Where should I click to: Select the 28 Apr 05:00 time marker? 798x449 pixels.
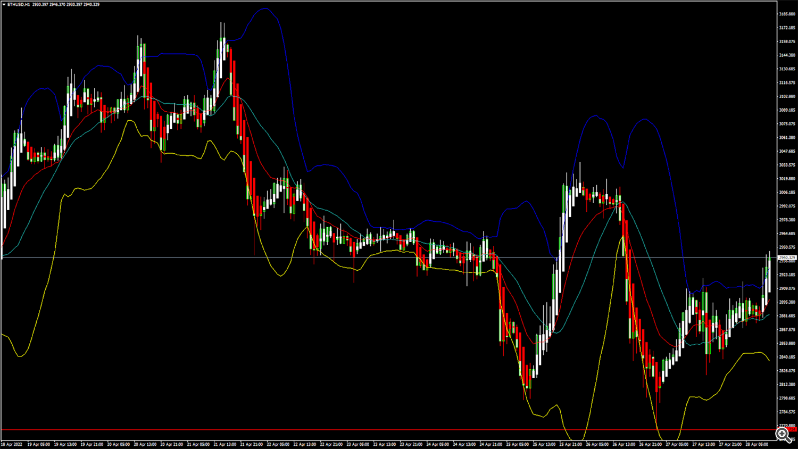point(757,444)
